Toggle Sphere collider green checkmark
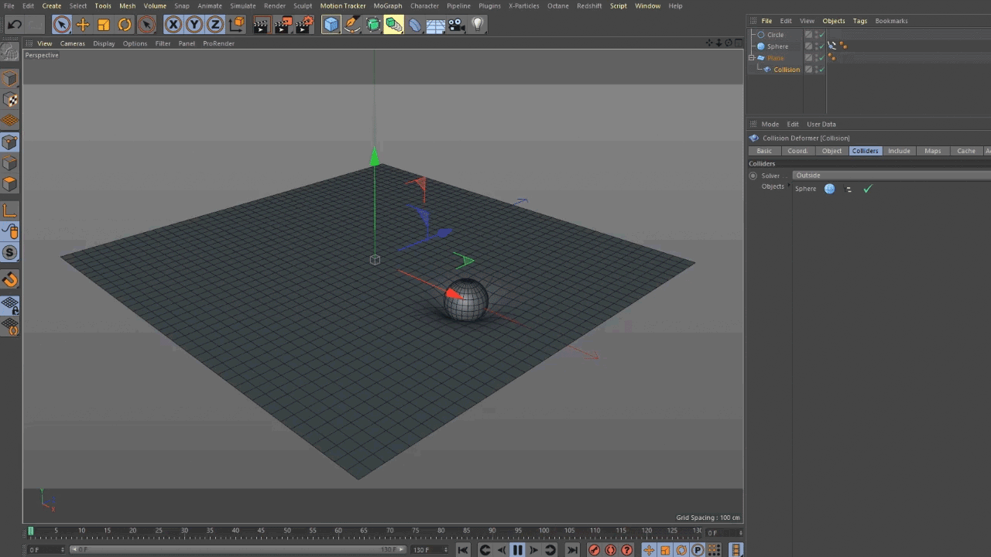 [867, 189]
